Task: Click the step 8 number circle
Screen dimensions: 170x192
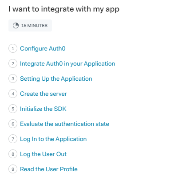Action: [x=13, y=154]
